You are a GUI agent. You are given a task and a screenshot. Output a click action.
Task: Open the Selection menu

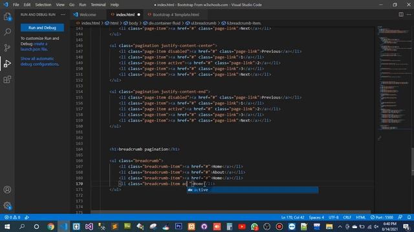(43, 5)
